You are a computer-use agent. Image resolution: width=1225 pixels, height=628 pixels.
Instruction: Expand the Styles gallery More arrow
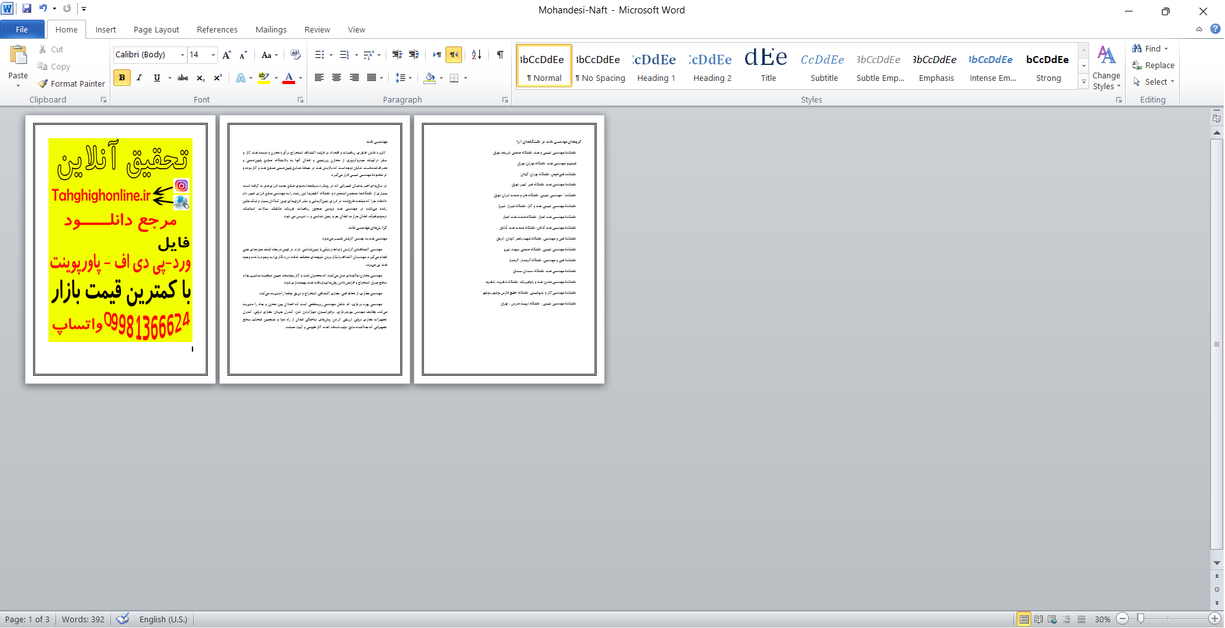pyautogui.click(x=1084, y=82)
